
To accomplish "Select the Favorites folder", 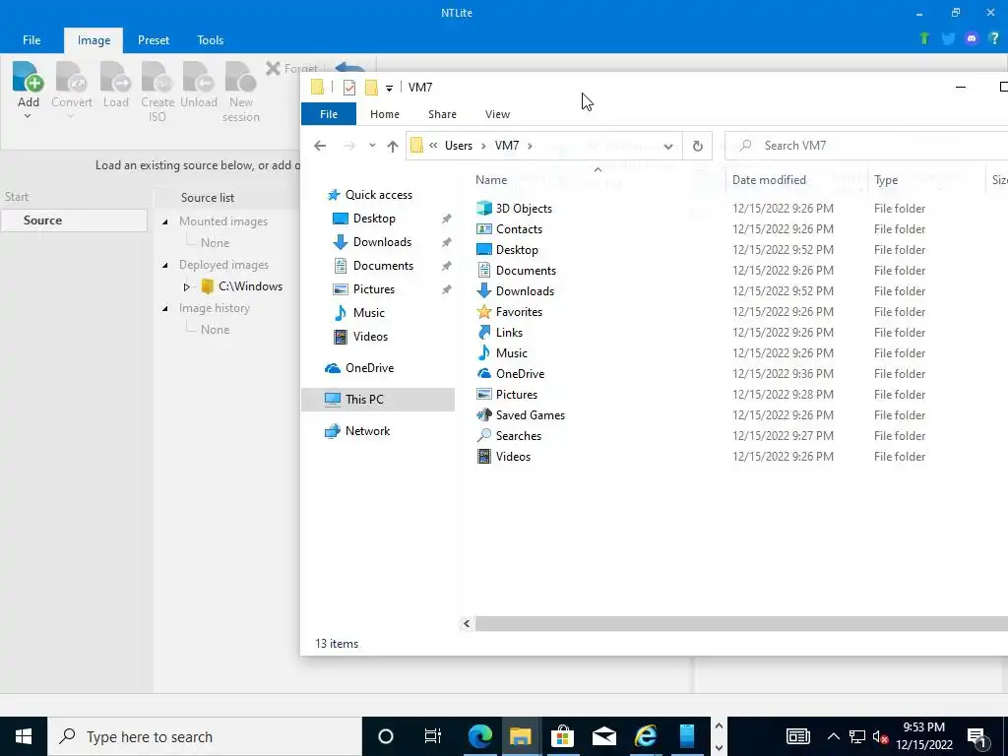I will (x=519, y=312).
